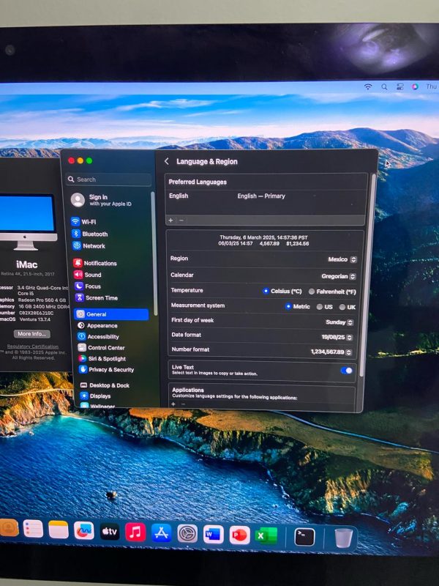The width and height of the screenshot is (439, 586).
Task: Select Control Center in sidebar
Action: (x=105, y=348)
